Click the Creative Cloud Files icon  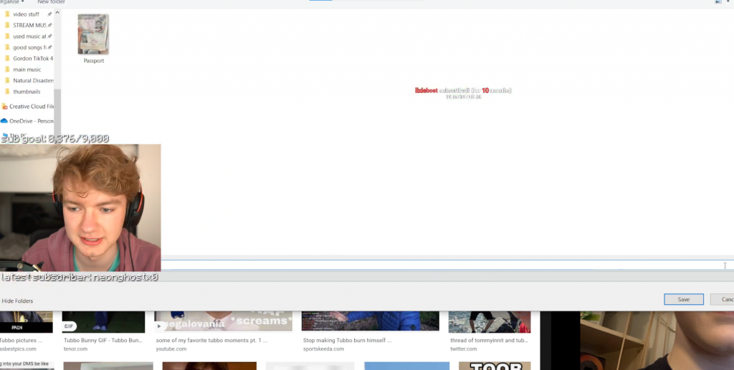click(4, 107)
